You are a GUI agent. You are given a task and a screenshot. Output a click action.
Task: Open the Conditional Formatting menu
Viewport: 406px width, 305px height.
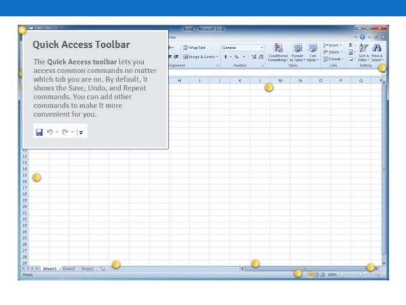point(278,53)
